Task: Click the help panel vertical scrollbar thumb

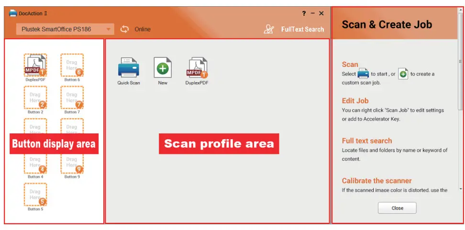Action: pos(461,61)
